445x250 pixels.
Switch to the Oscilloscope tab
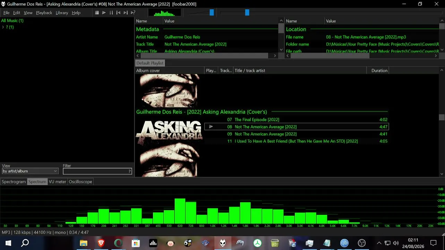point(80,182)
